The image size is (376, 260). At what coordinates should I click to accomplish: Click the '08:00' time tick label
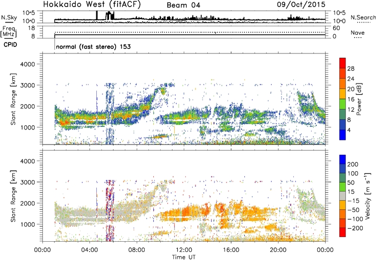pyautogui.click(x=137, y=250)
